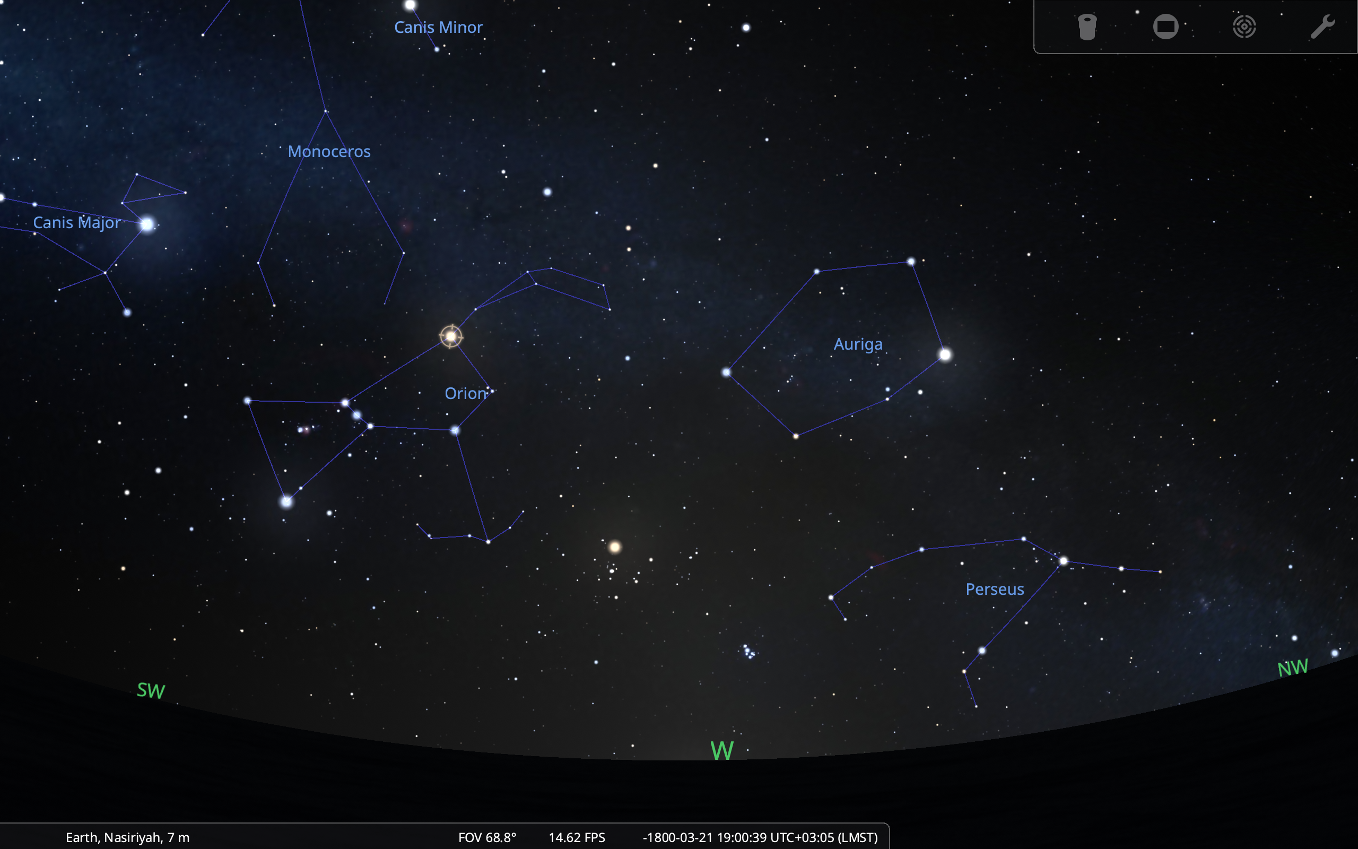
Task: Click the Canis Minor label
Action: (438, 28)
